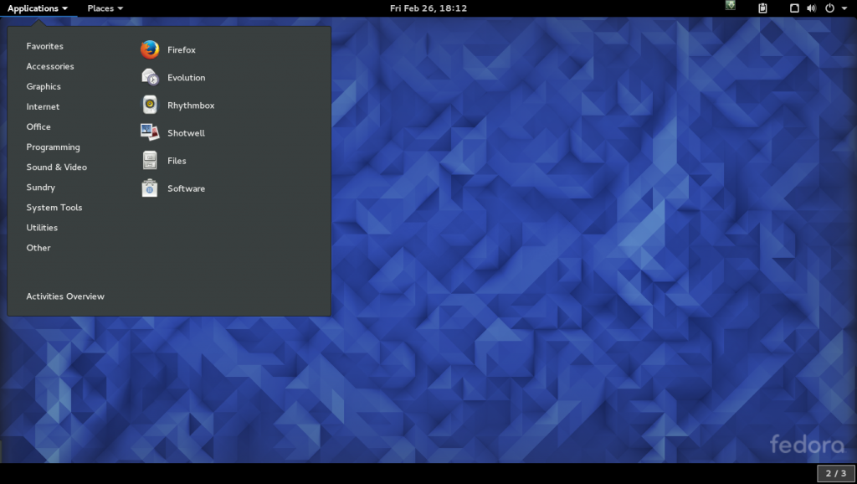Click the Shotwell text label

pos(187,133)
